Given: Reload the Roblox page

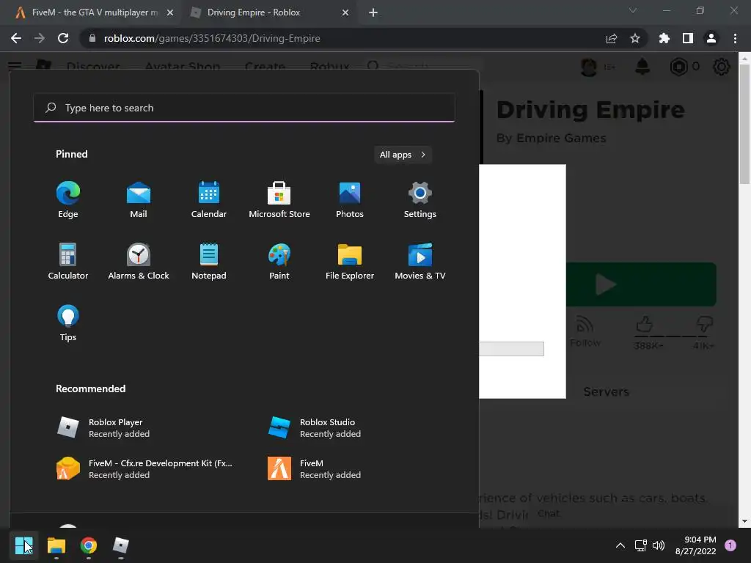Looking at the screenshot, I should [63, 38].
